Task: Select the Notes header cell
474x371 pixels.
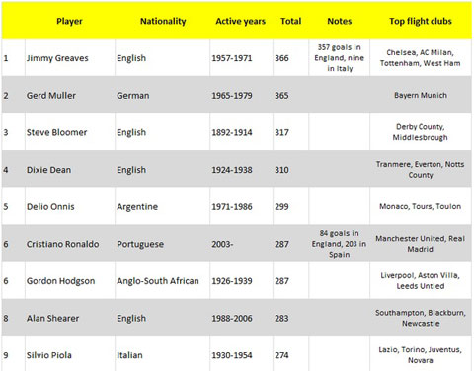Action: [340, 21]
